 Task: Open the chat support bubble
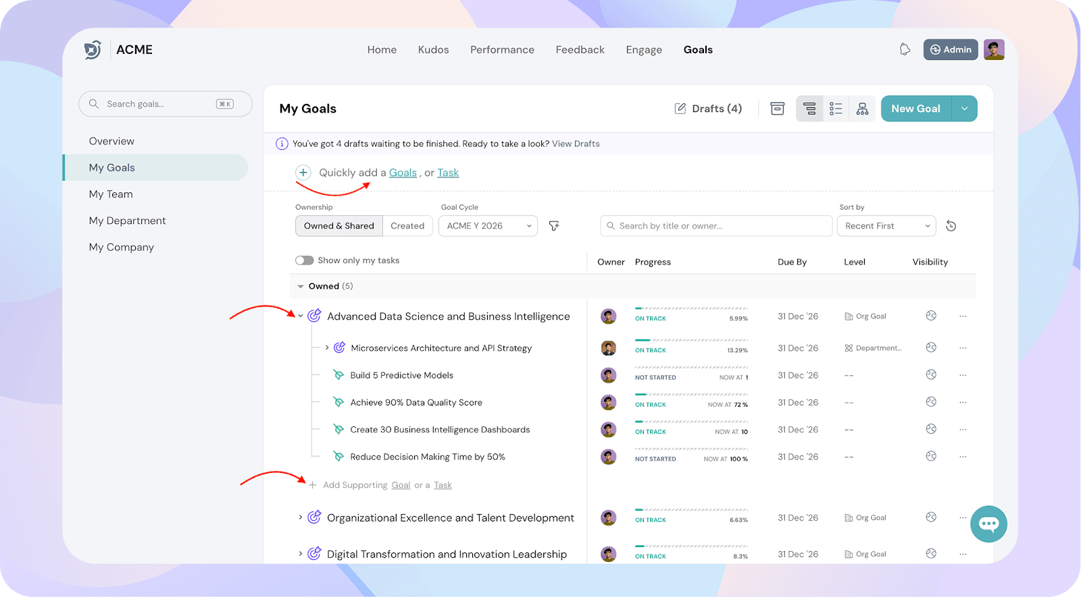(988, 523)
